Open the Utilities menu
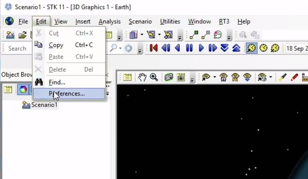 170,21
